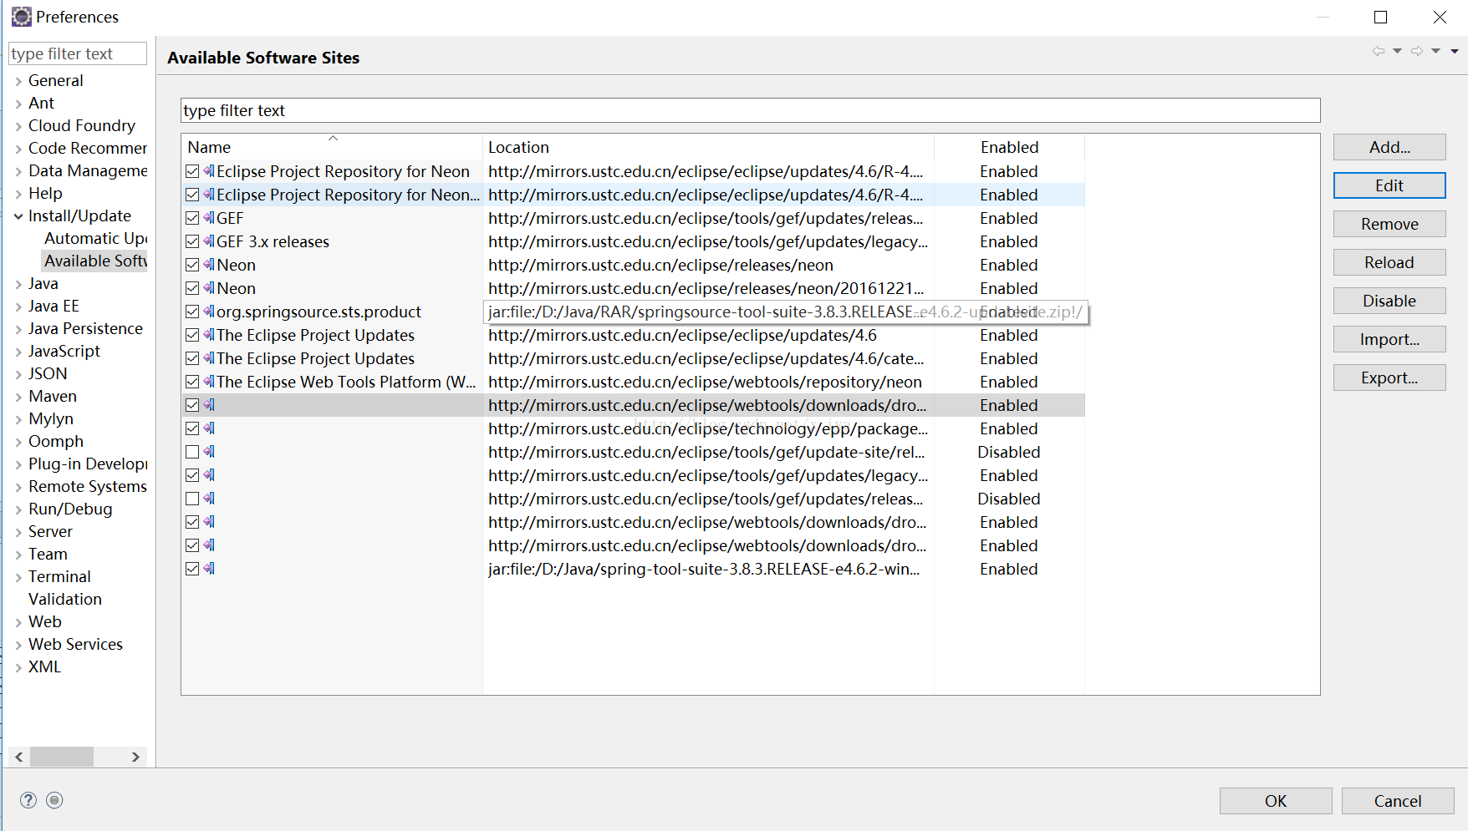Screen dimensions: 1468x831
Task: Expand the Web Services node
Action: tap(18, 645)
